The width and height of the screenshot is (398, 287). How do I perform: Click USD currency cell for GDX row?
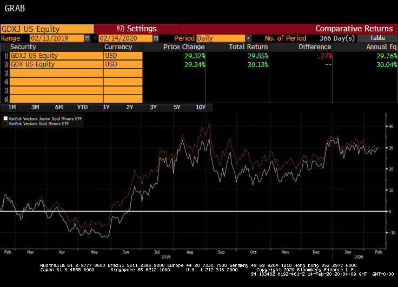coord(123,64)
